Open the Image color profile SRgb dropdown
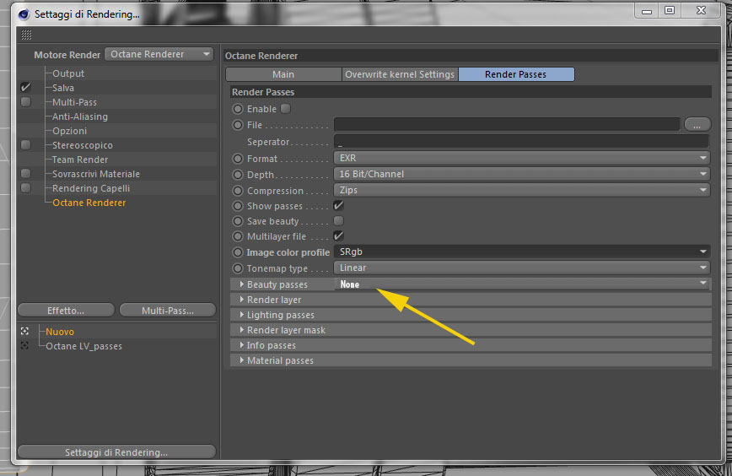732x476 pixels. (522, 252)
